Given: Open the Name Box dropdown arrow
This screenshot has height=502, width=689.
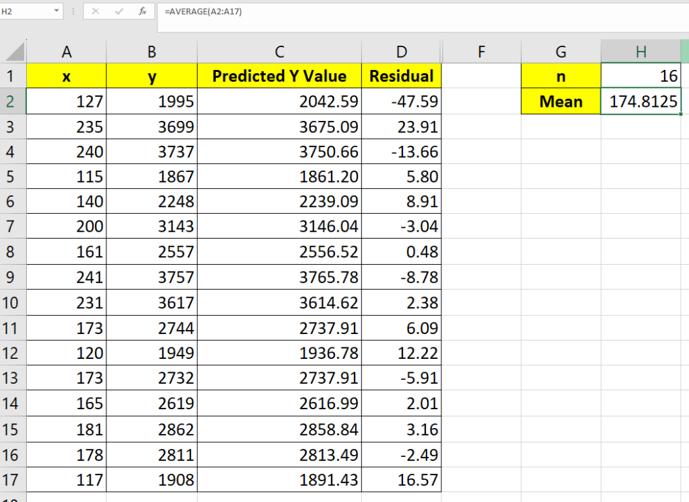Looking at the screenshot, I should [x=56, y=11].
